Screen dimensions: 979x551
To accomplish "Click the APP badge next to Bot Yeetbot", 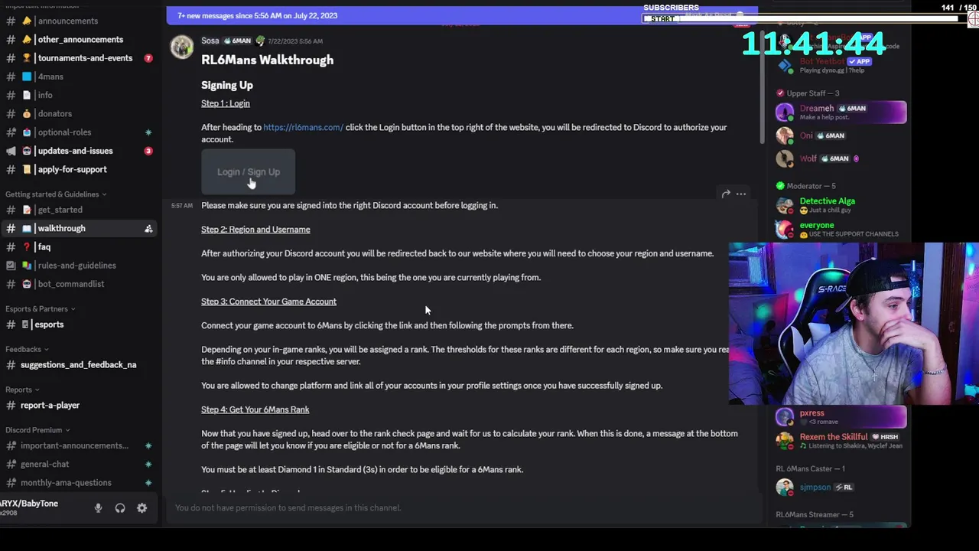I will click(860, 61).
